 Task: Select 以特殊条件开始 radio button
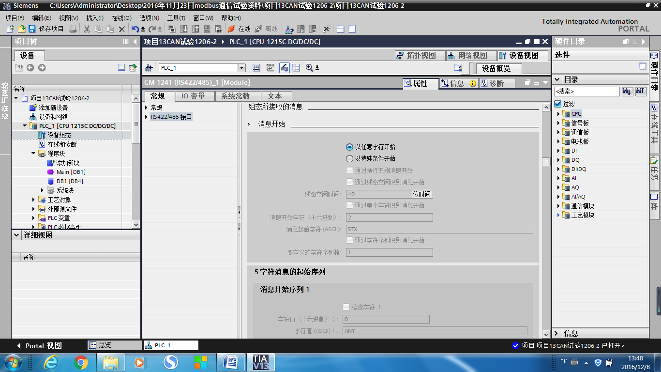click(350, 158)
